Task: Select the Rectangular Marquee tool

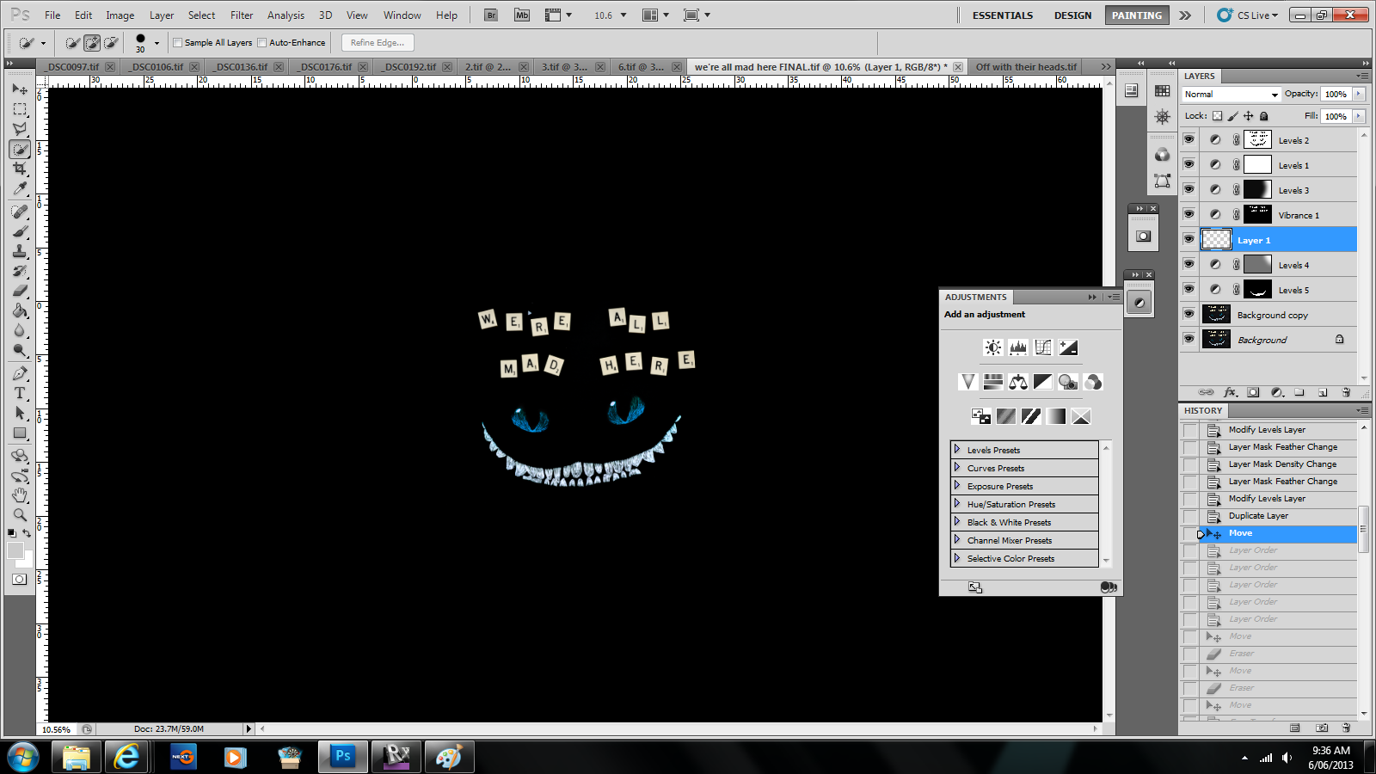Action: [x=20, y=109]
